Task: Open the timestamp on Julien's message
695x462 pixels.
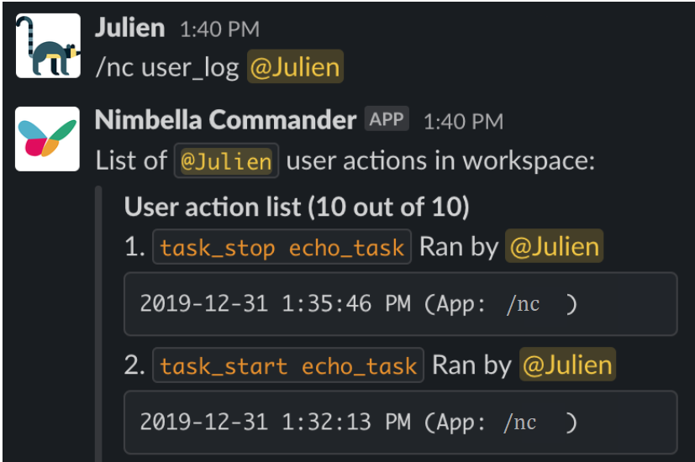Action: coord(220,29)
